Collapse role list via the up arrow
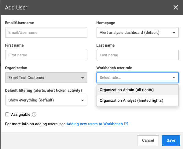Viewport: 183px width, 149px height. click(174, 77)
